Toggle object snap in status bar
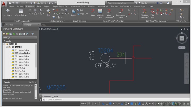This screenshot has width=191, height=107. 126,104
